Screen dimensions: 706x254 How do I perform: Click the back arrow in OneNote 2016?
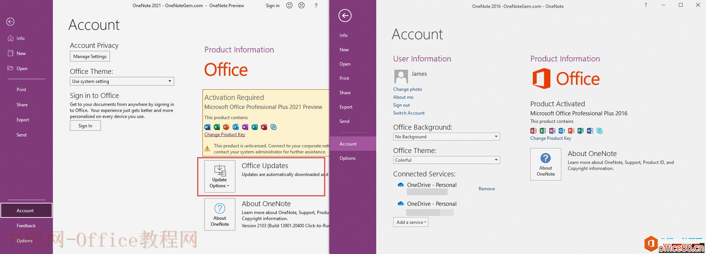[345, 15]
